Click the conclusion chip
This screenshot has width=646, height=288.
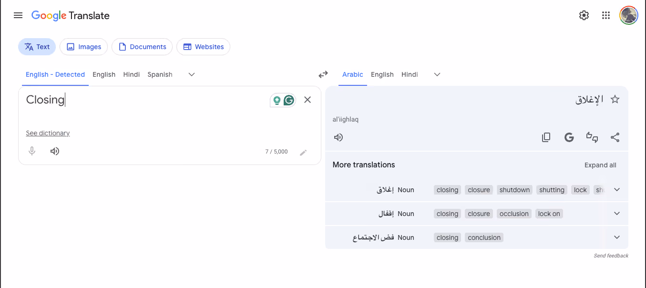(x=484, y=237)
